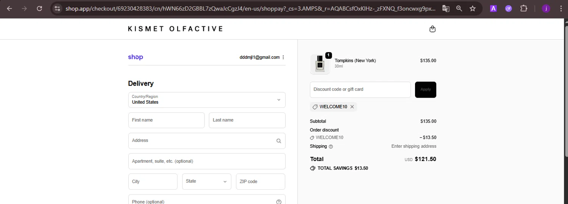This screenshot has width=568, height=204.
Task: Open the State dropdown
Action: (207, 181)
